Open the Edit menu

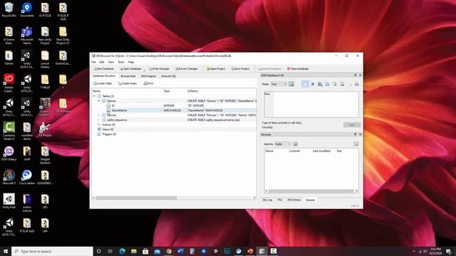(x=102, y=62)
